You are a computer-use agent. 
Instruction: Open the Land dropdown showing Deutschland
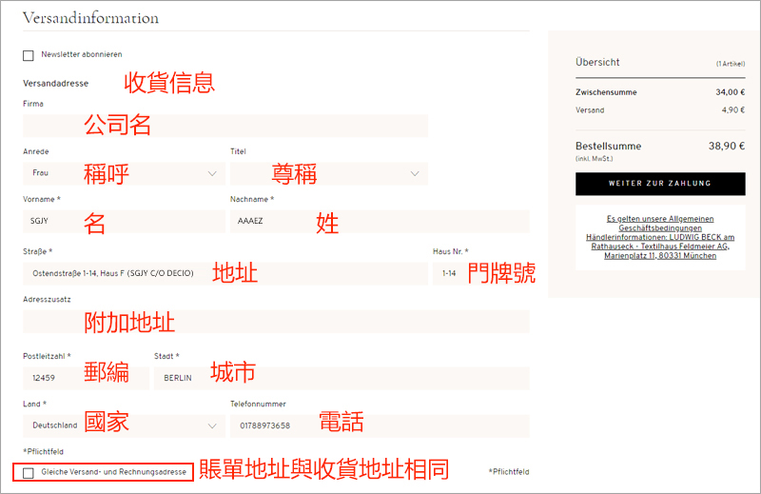pyautogui.click(x=124, y=425)
